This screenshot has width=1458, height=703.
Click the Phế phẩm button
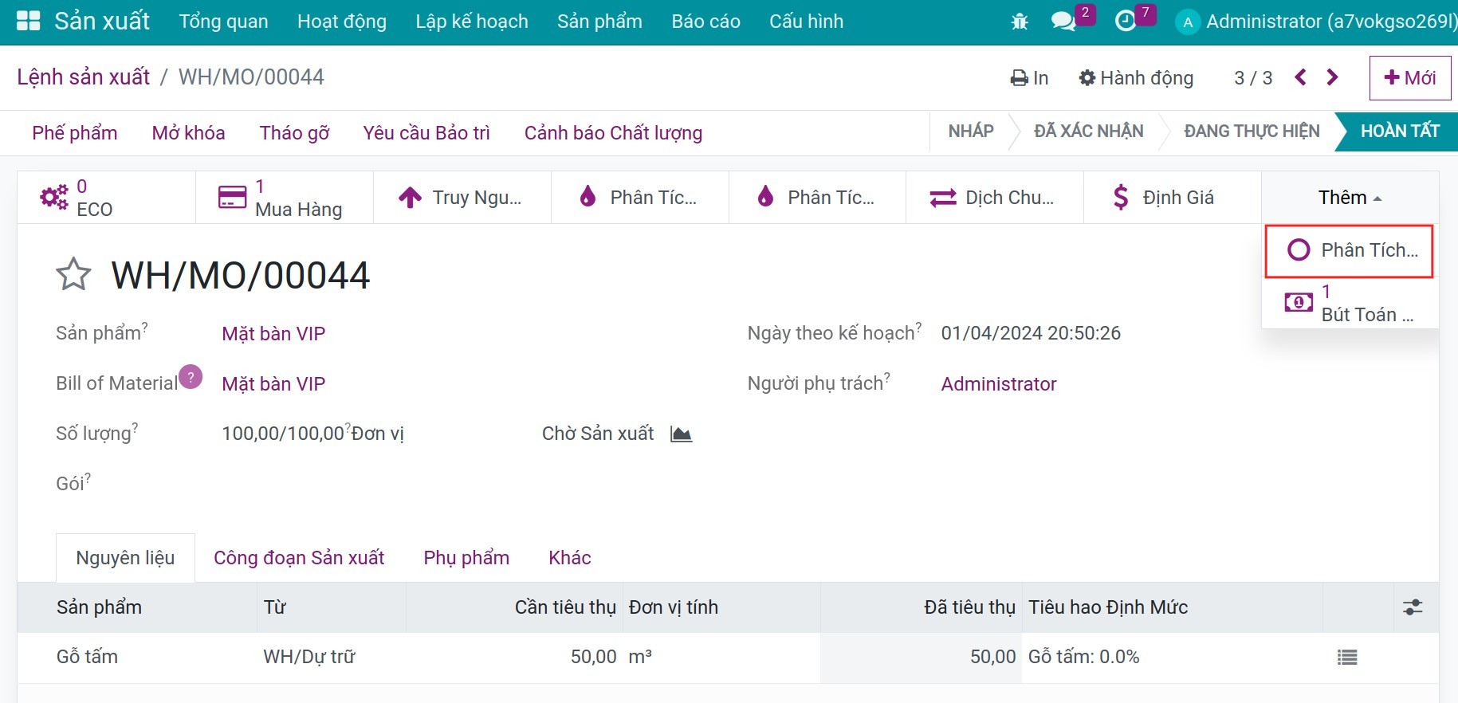point(75,133)
